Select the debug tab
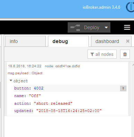 point(68,41)
